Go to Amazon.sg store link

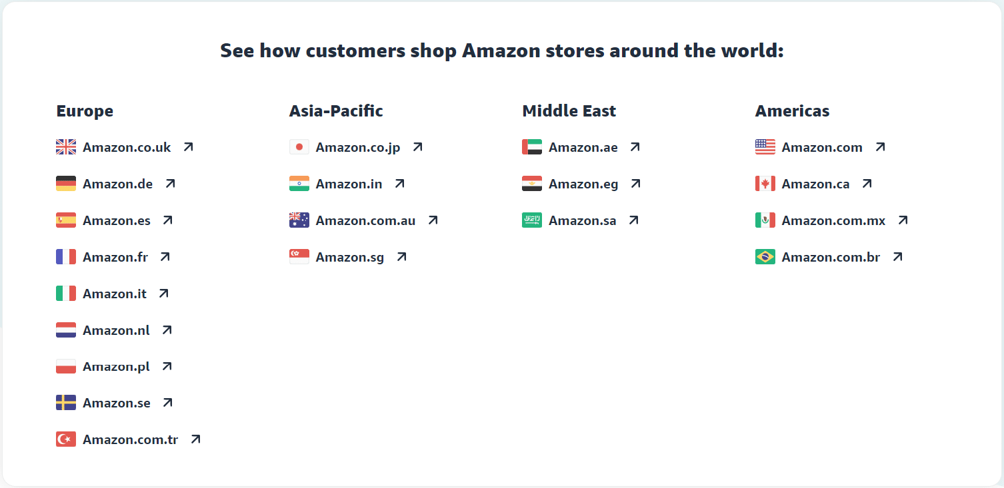pyautogui.click(x=350, y=257)
